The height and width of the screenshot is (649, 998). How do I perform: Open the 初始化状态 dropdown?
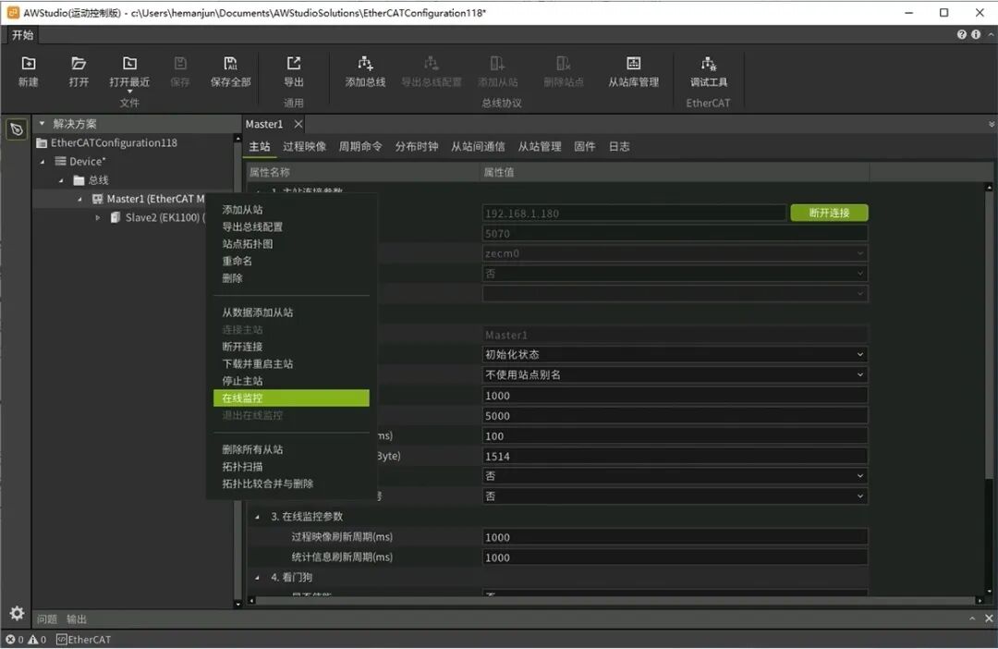(x=675, y=355)
